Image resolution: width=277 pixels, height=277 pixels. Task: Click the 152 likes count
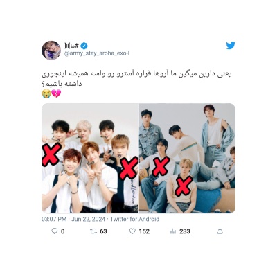pyautogui.click(x=144, y=231)
